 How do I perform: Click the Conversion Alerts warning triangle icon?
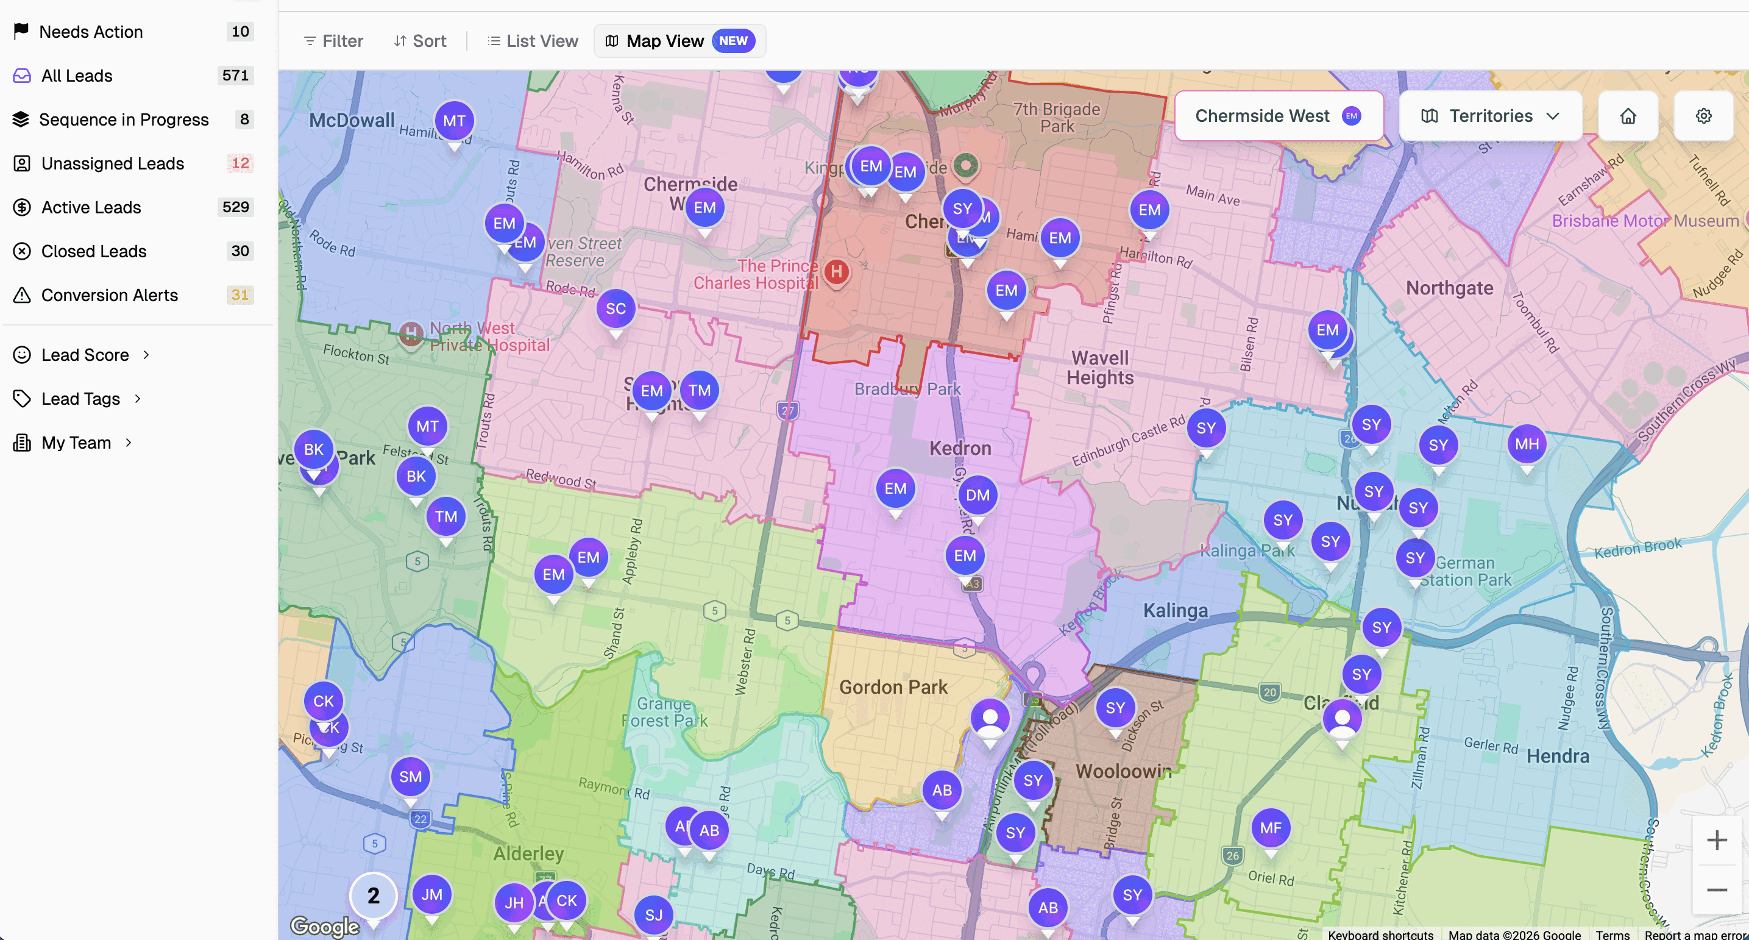22,295
